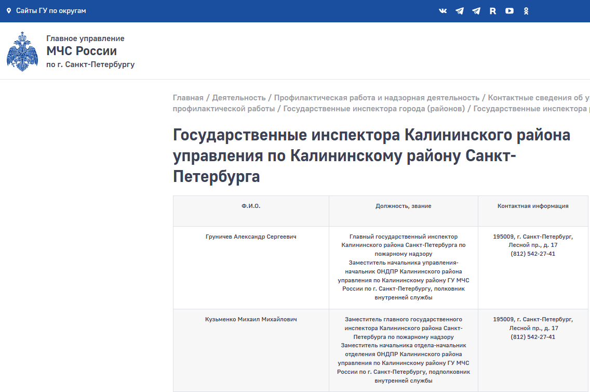Open the VK social network icon
The image size is (590, 392).
click(443, 11)
